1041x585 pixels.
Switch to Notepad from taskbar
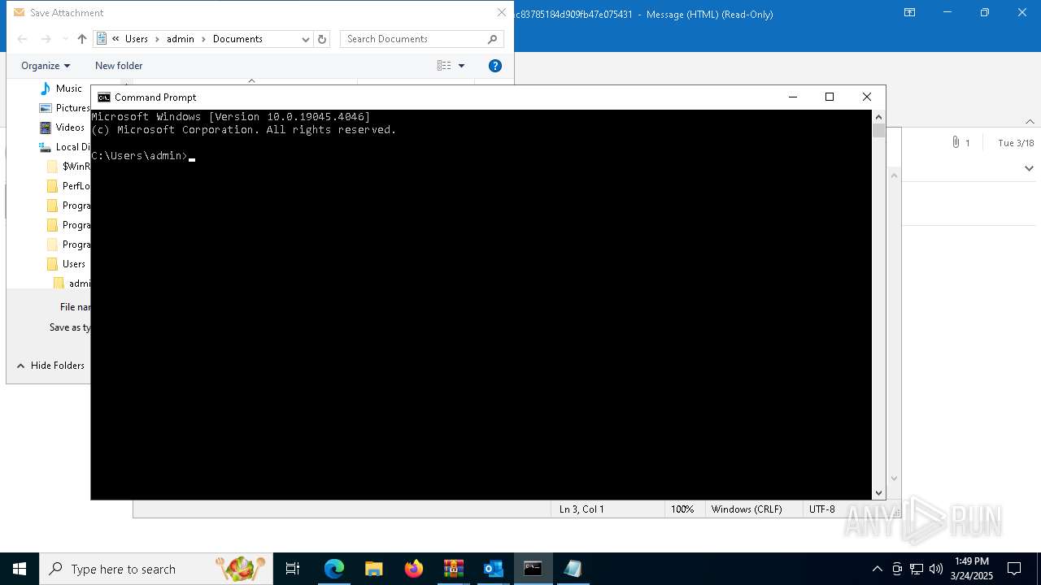pos(573,569)
